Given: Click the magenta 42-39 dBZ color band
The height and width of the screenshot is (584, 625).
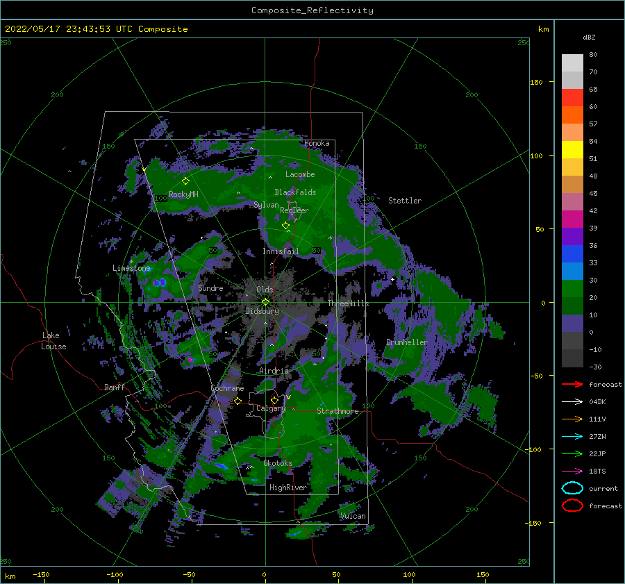Looking at the screenshot, I should point(572,219).
